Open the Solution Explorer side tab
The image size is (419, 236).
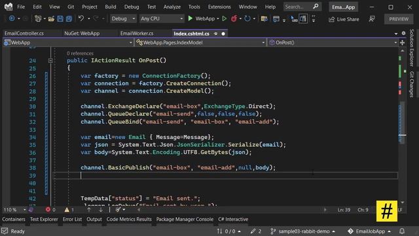coord(412,48)
